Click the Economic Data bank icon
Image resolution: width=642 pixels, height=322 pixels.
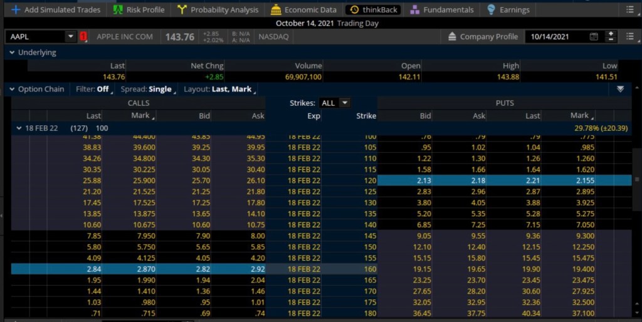pyautogui.click(x=276, y=10)
